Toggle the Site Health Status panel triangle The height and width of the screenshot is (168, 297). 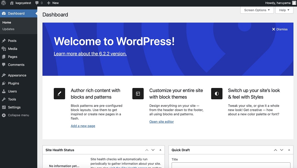click(x=160, y=150)
